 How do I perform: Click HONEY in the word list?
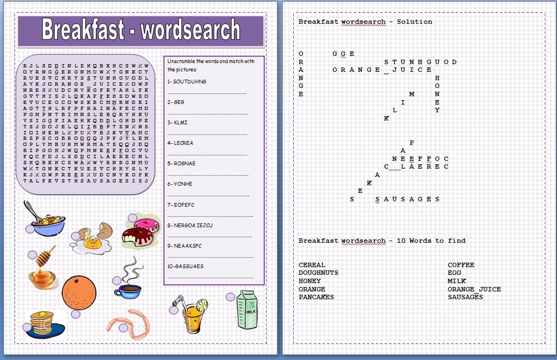tap(310, 281)
